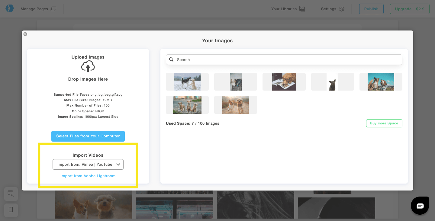Click the mobile preview phone icon
The image size is (435, 221).
pos(11,210)
